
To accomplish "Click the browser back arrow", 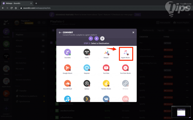I will pyautogui.click(x=3, y=8).
